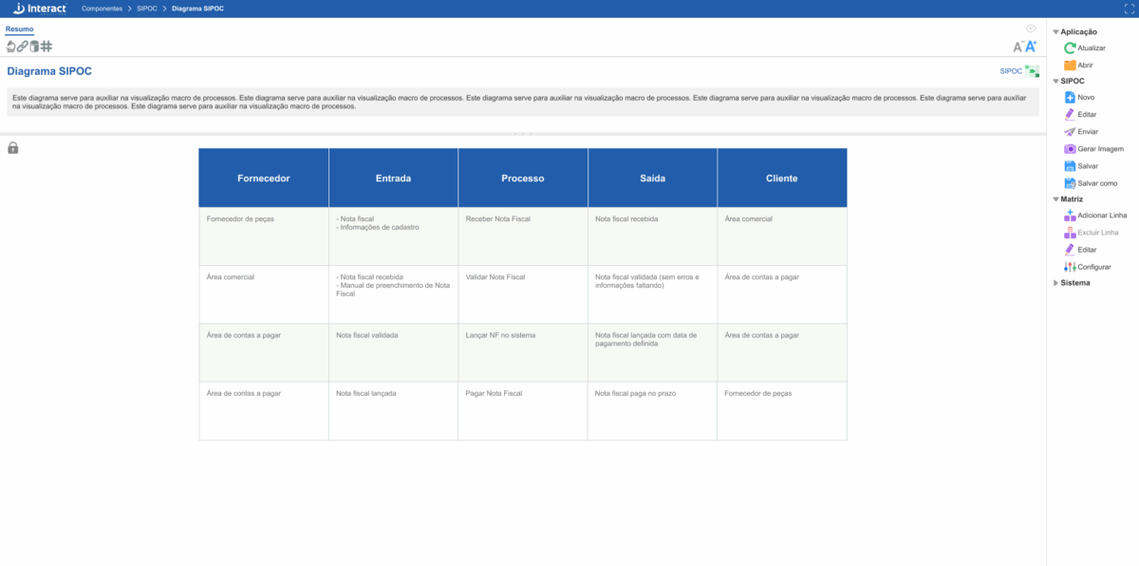Click the 'Nota fiscal paga no prazo' cell
The width and height of the screenshot is (1139, 566).
[x=652, y=411]
